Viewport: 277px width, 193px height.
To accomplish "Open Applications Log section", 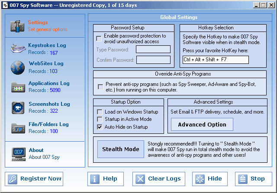I will pyautogui.click(x=49, y=83).
